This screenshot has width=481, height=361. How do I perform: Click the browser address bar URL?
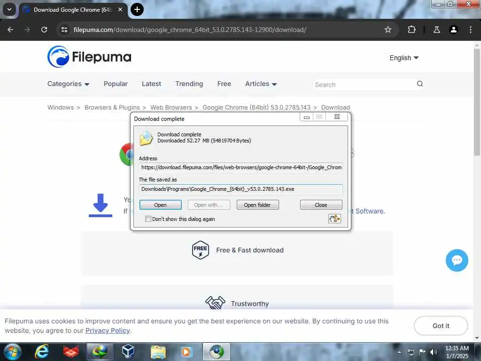[x=190, y=30]
